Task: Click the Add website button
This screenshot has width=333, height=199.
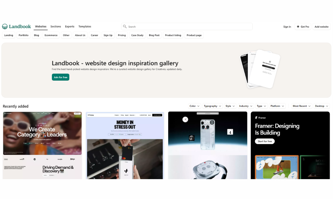Action: coord(321,27)
